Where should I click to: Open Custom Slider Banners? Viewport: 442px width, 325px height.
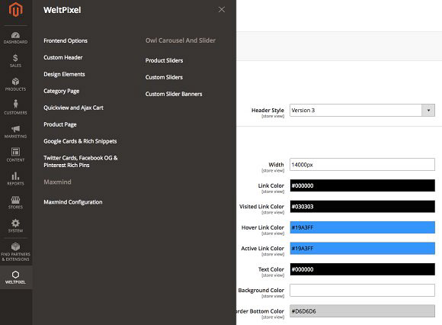pyautogui.click(x=174, y=94)
